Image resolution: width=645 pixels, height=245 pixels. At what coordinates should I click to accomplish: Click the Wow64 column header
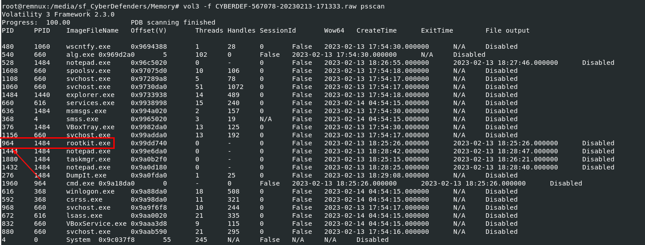click(x=334, y=31)
